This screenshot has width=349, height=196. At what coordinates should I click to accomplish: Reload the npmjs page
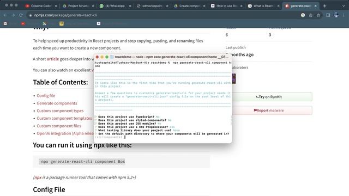pyautogui.click(x=21, y=15)
